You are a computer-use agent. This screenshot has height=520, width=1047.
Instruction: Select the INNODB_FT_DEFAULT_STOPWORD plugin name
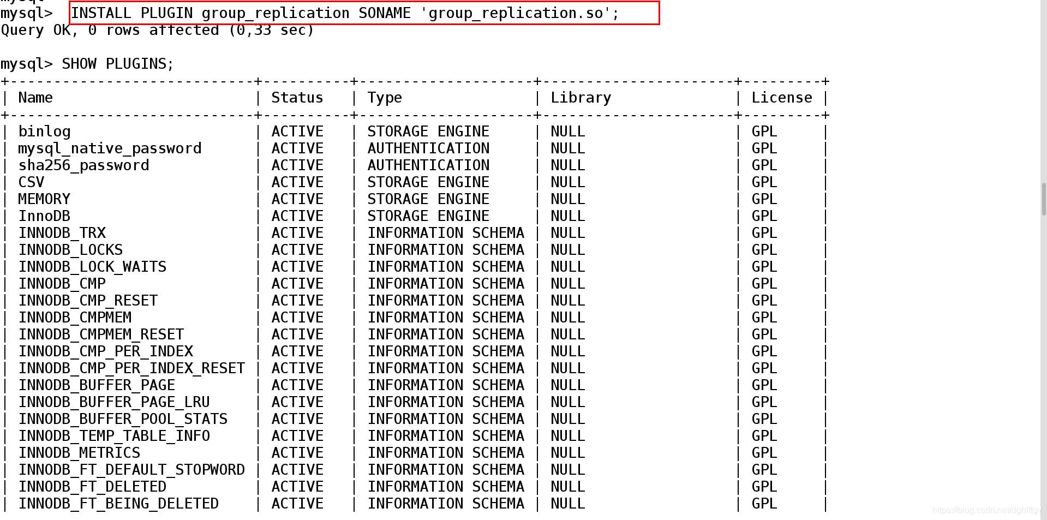click(131, 470)
